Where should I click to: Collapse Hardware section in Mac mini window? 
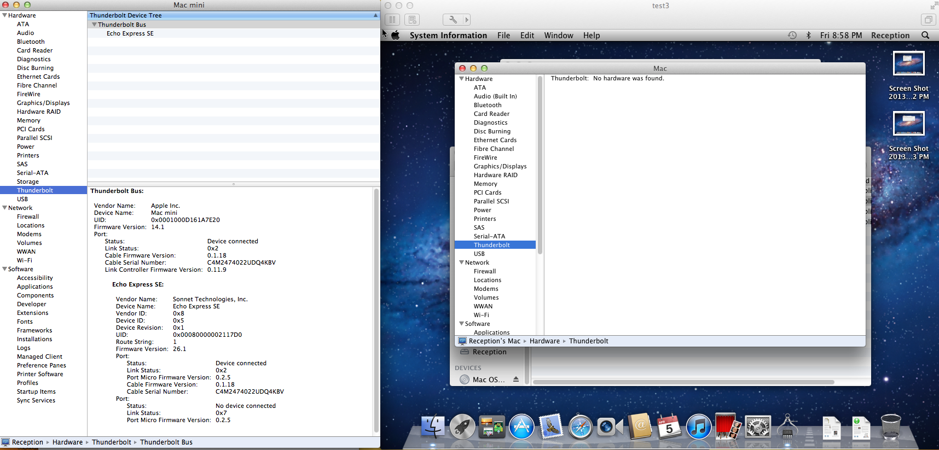click(x=4, y=15)
